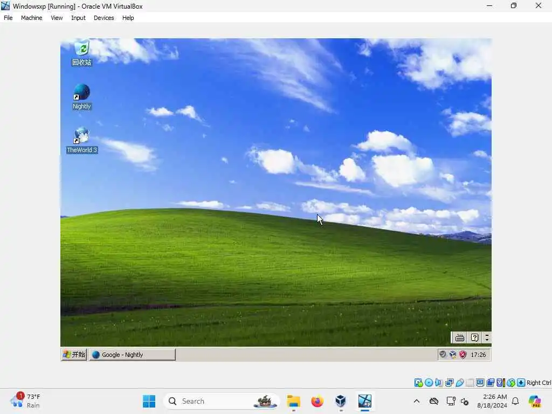The height and width of the screenshot is (414, 552).
Task: Open the clock showing 2:26 AM 8/18/2024
Action: pyautogui.click(x=492, y=401)
